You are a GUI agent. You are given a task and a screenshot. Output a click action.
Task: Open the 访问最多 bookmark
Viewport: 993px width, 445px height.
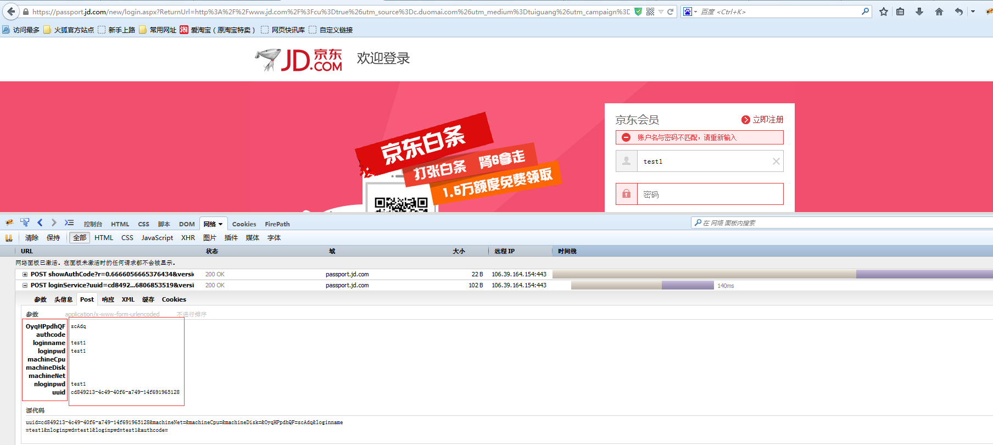coord(21,30)
